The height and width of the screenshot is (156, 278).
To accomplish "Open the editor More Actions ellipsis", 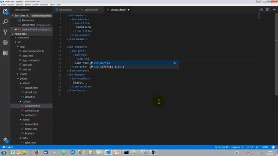I will (275, 10).
